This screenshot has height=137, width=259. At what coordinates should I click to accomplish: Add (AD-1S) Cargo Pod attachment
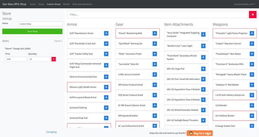pyautogui.click(x=203, y=69)
